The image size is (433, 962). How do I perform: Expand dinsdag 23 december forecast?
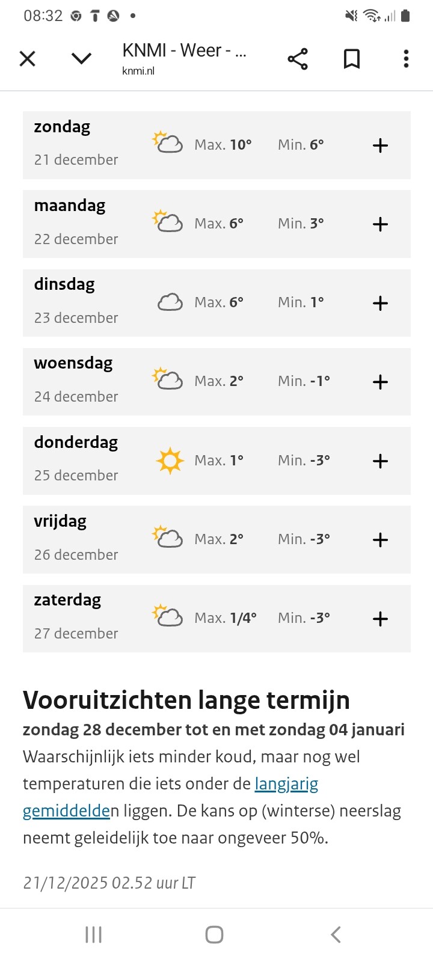click(x=380, y=303)
